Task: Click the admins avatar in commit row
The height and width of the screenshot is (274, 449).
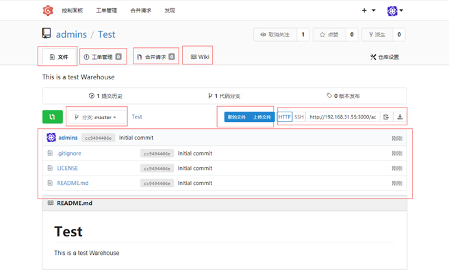Action: pyautogui.click(x=51, y=138)
